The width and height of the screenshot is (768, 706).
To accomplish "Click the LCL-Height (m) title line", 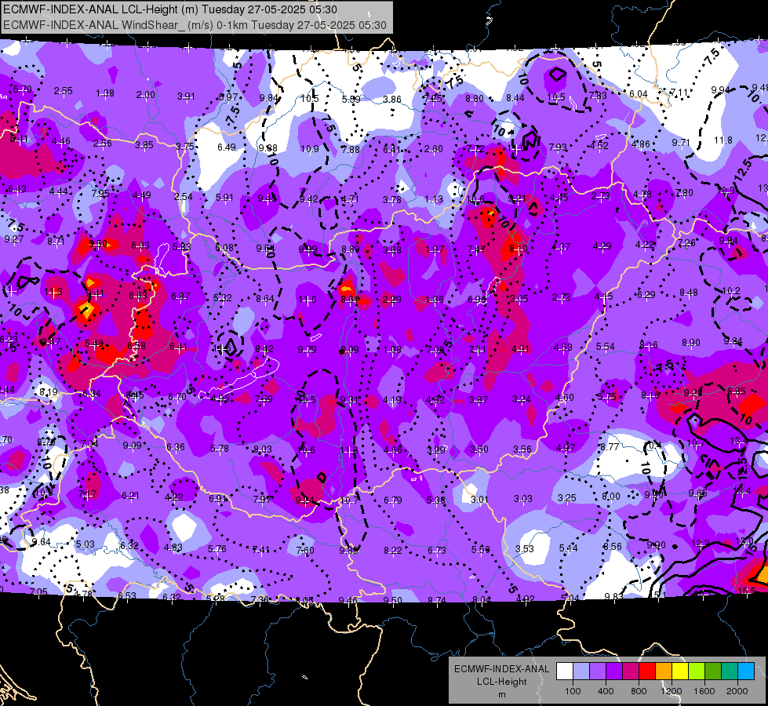I will [x=170, y=9].
